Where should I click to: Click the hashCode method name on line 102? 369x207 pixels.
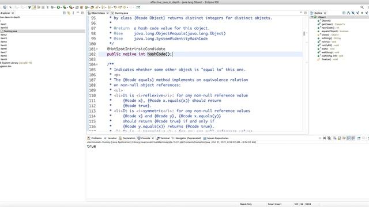click(156, 54)
